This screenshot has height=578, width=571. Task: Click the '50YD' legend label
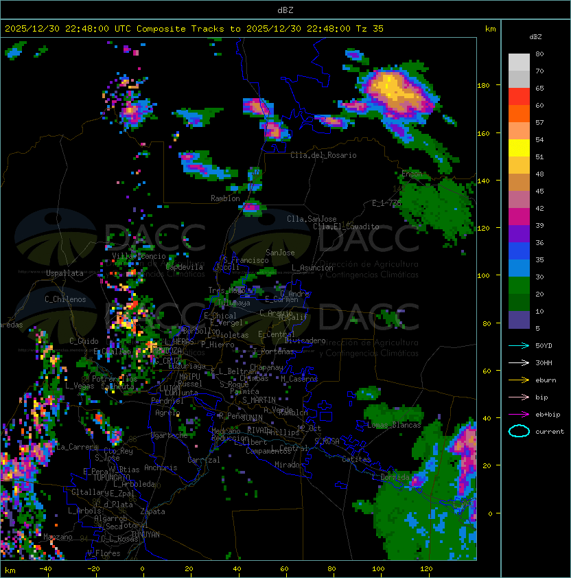pos(544,345)
